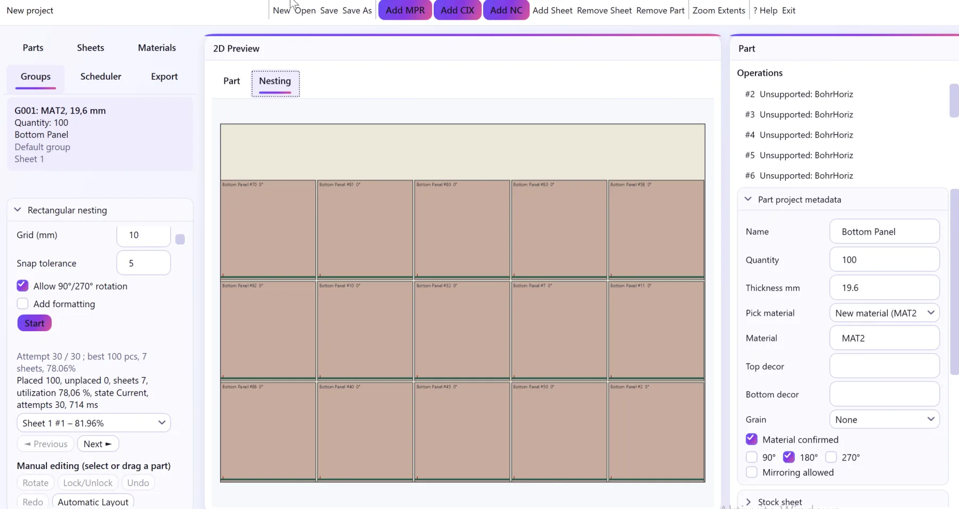Screen dimensions: 959x509
Task: Switch to the Parts tab
Action: click(33, 48)
